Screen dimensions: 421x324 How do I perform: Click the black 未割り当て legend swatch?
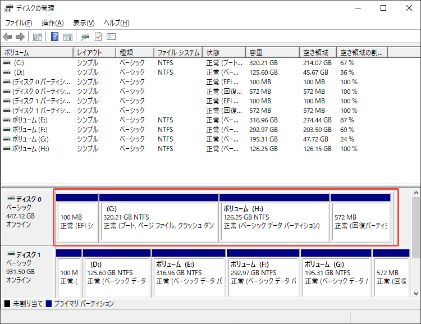pos(7,304)
